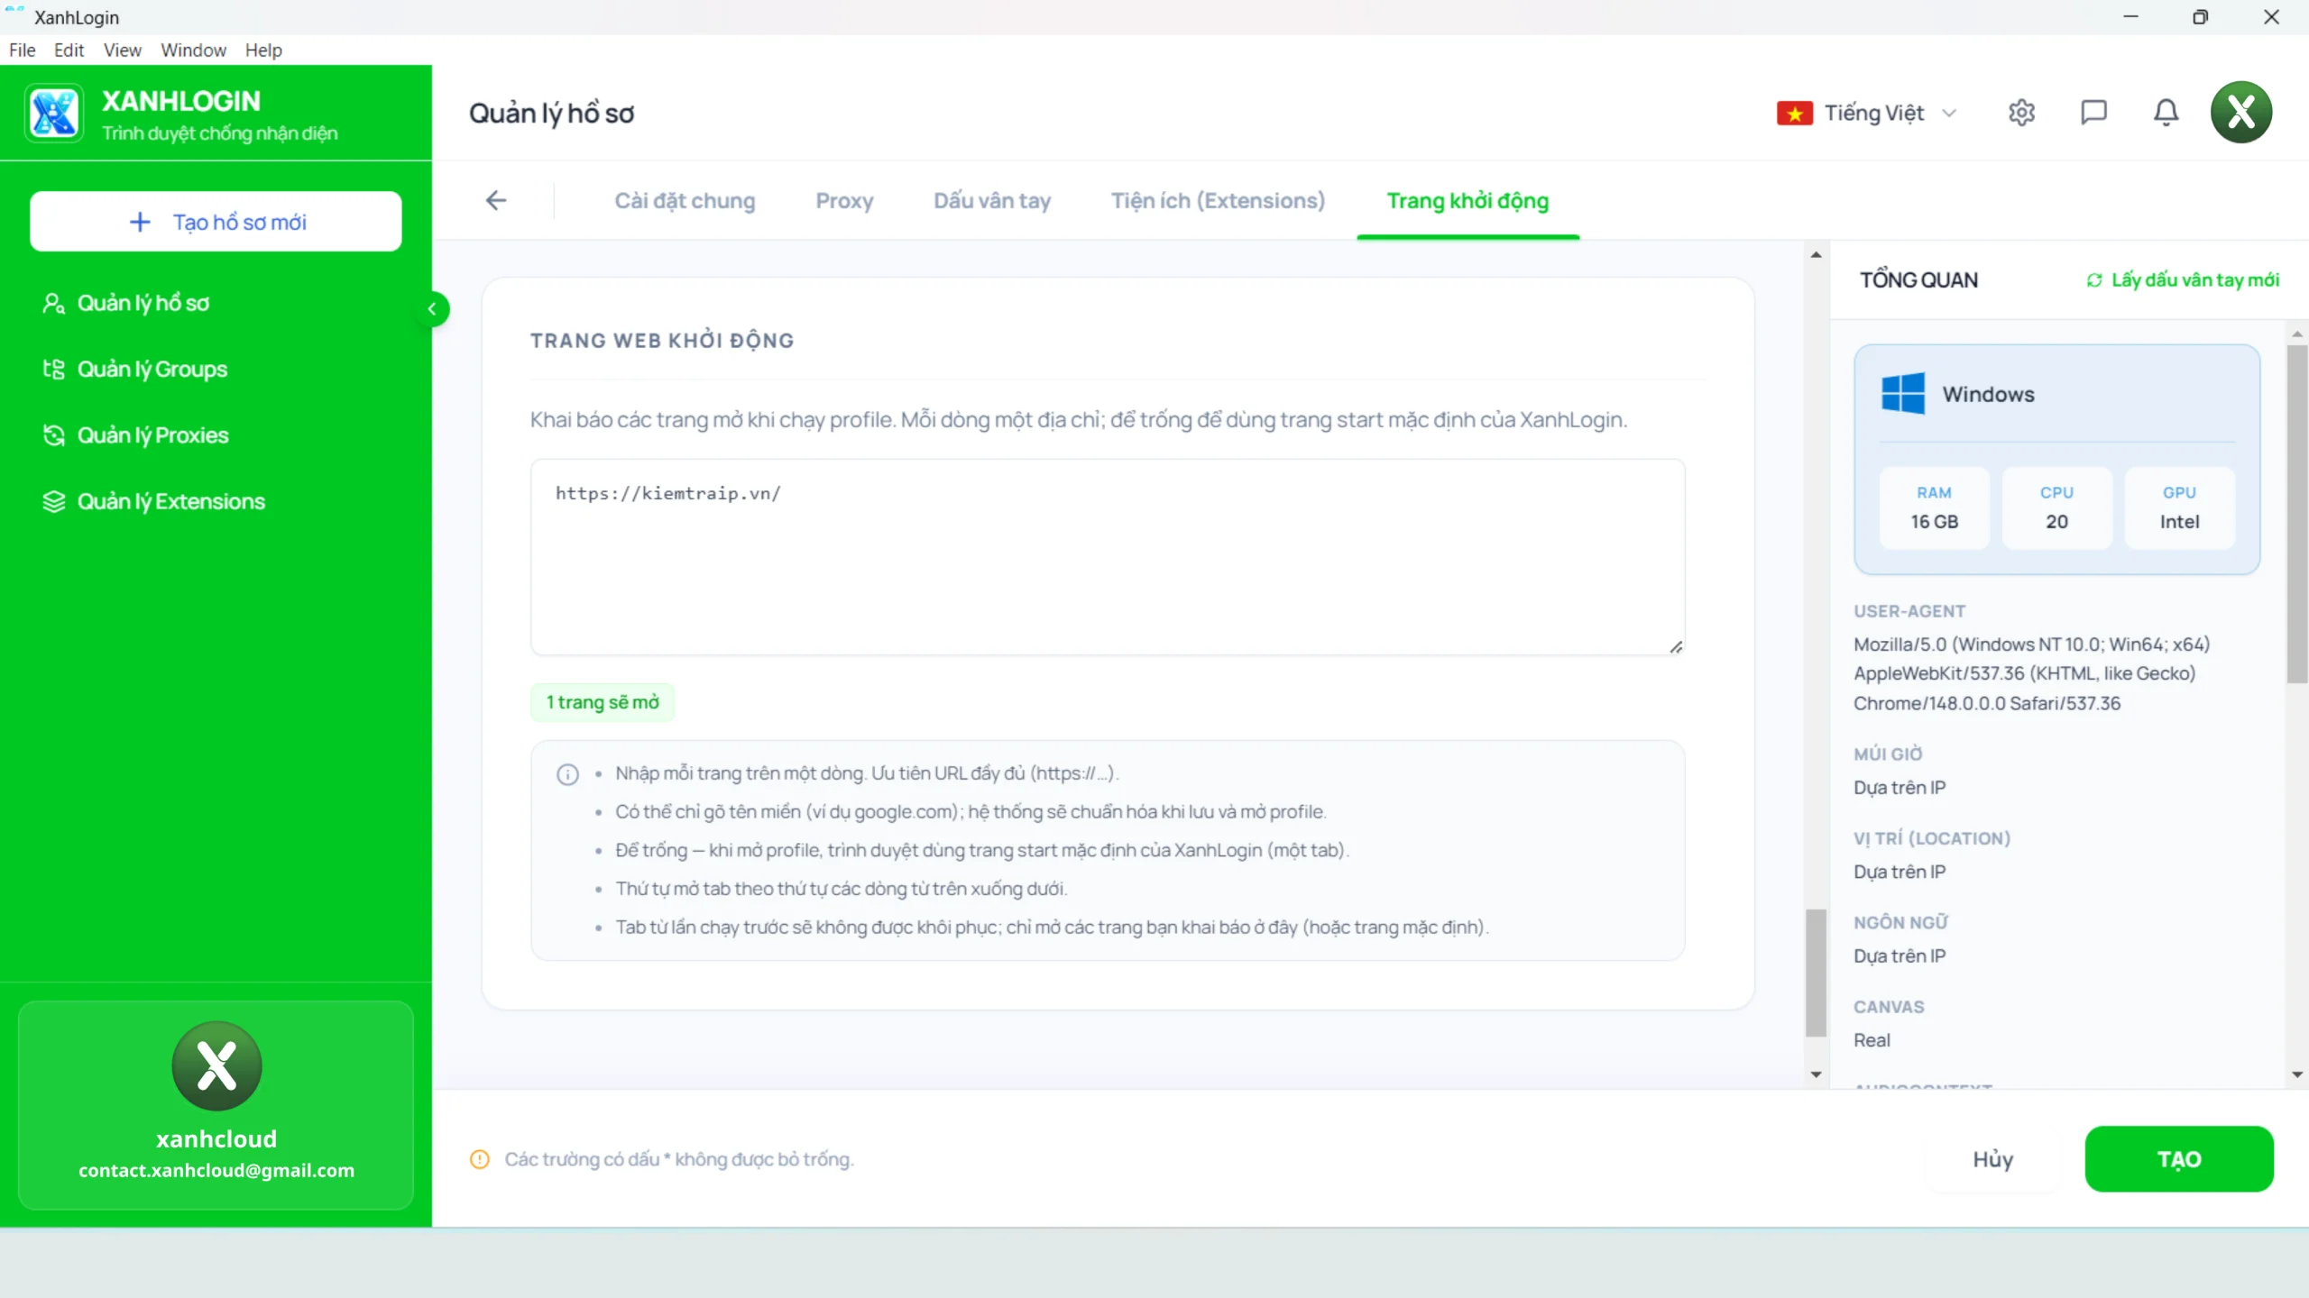Click the warning icon in the footer
2309x1298 pixels.
(x=480, y=1159)
